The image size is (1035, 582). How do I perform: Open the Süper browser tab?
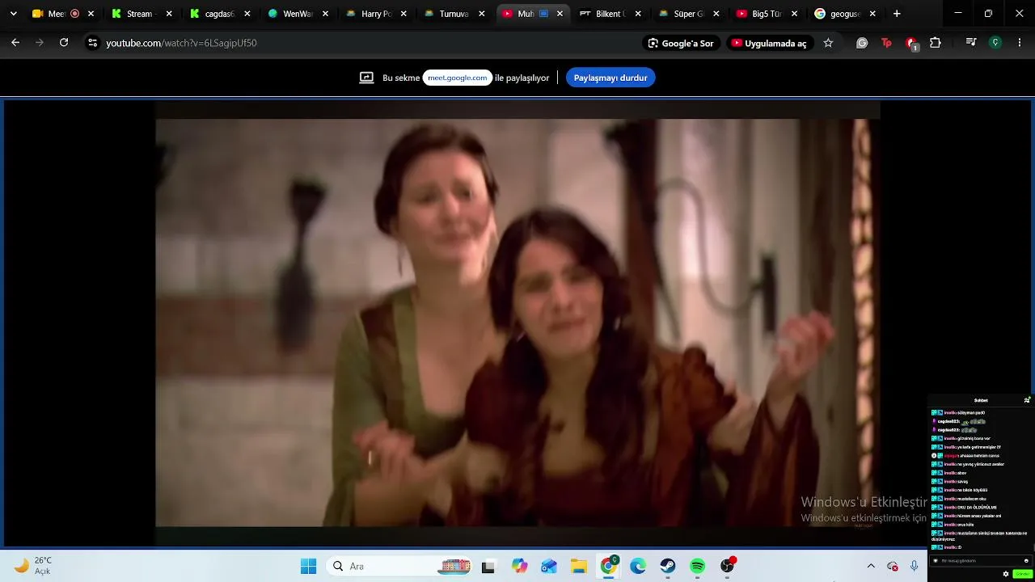click(690, 14)
